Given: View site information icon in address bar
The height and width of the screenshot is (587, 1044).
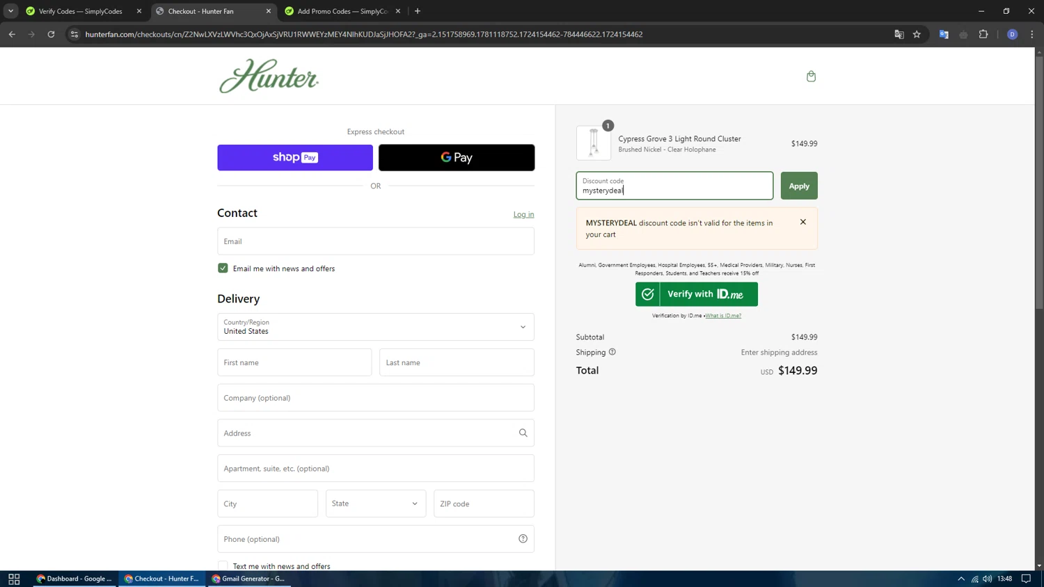Looking at the screenshot, I should 74,34.
